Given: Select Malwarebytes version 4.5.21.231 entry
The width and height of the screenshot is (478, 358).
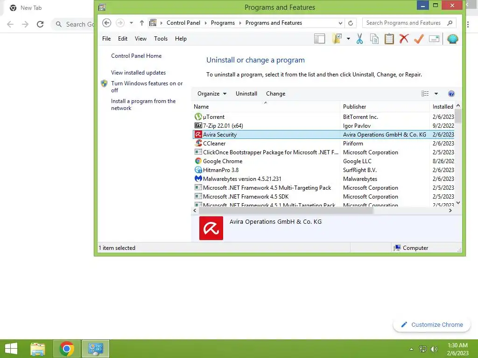Looking at the screenshot, I should coord(323,179).
